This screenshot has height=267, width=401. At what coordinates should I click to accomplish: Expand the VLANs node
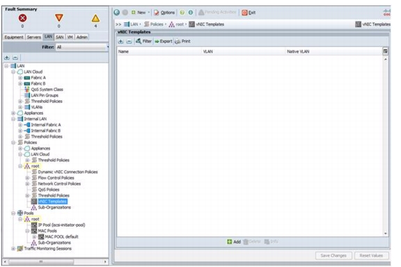pyautogui.click(x=20, y=107)
